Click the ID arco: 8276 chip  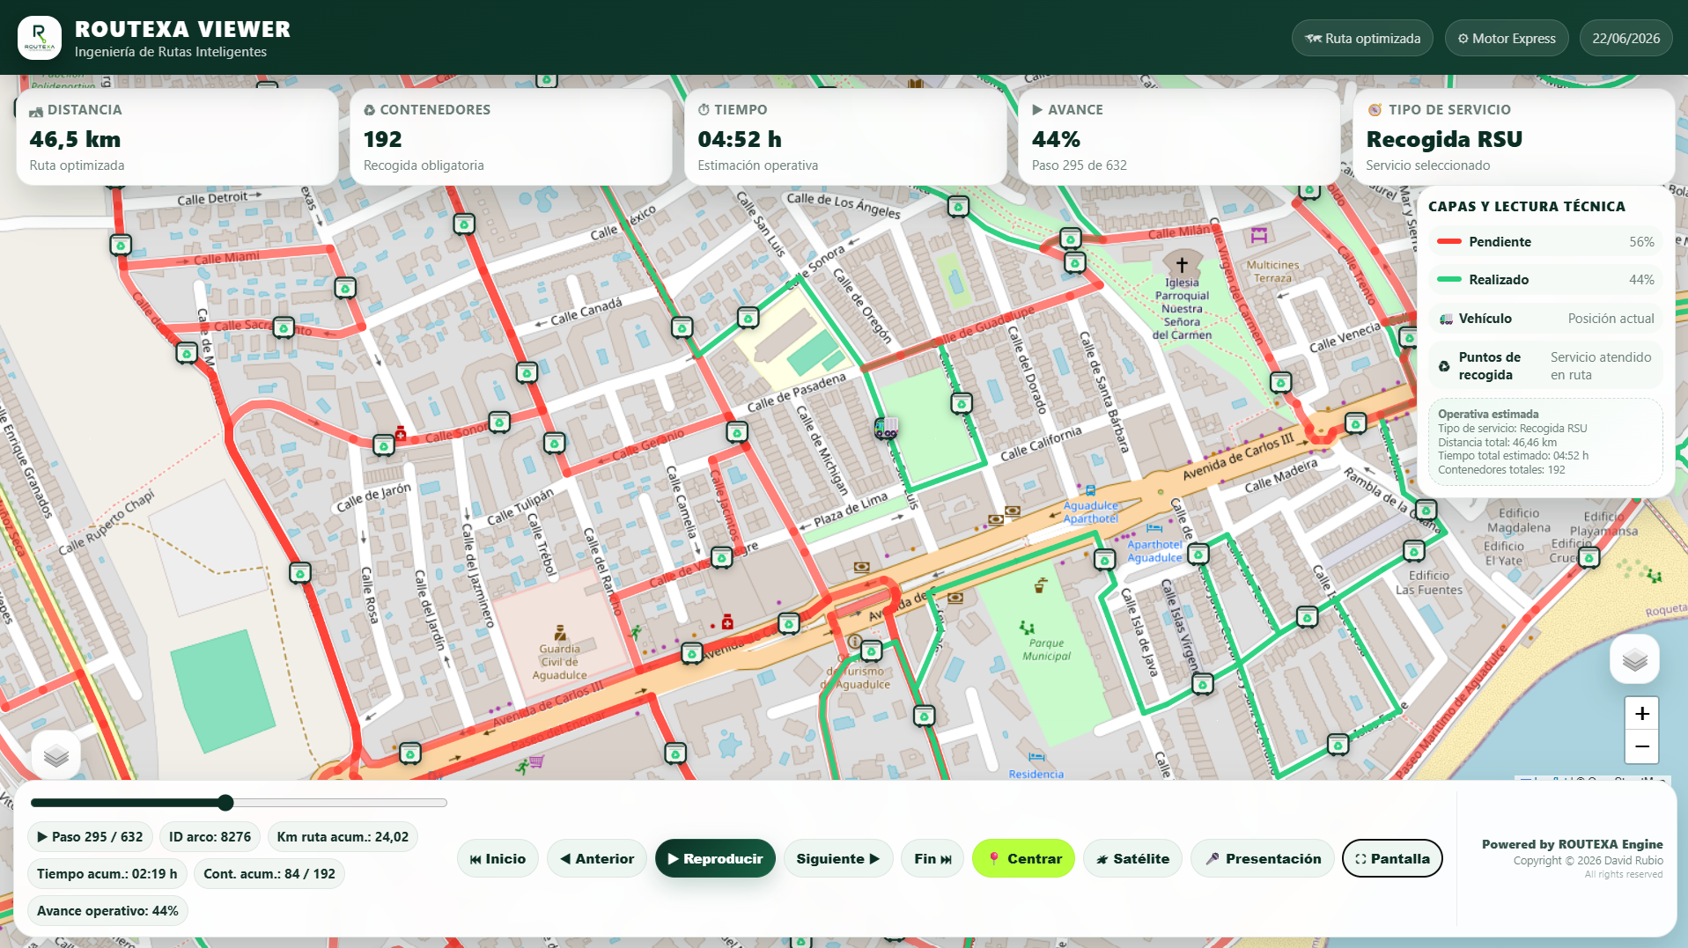click(x=210, y=836)
